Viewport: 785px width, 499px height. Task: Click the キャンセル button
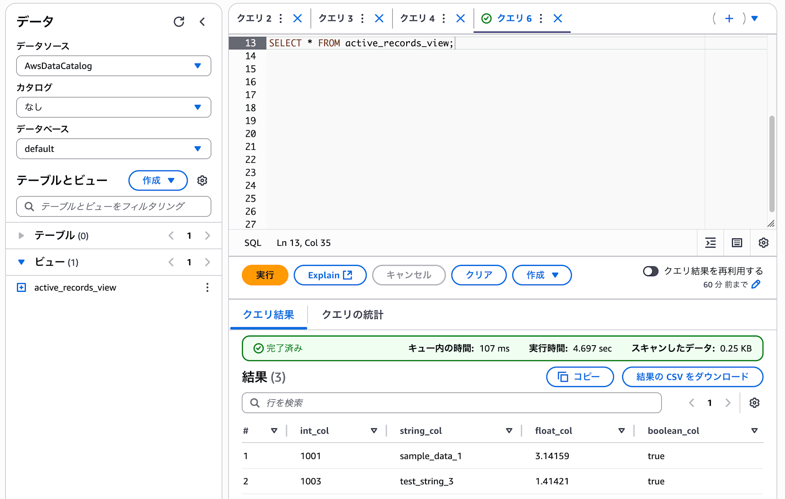[409, 275]
